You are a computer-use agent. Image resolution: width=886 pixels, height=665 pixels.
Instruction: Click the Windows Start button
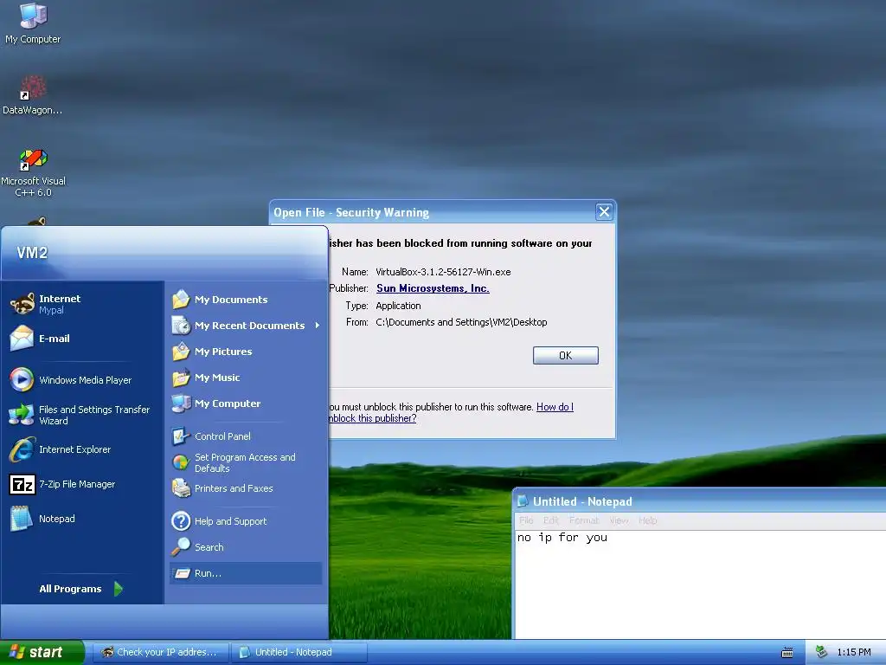pyautogui.click(x=42, y=652)
